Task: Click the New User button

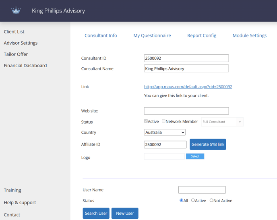Action: coord(125,213)
